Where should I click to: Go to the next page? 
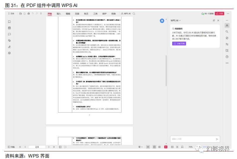pyautogui.click(x=49, y=147)
